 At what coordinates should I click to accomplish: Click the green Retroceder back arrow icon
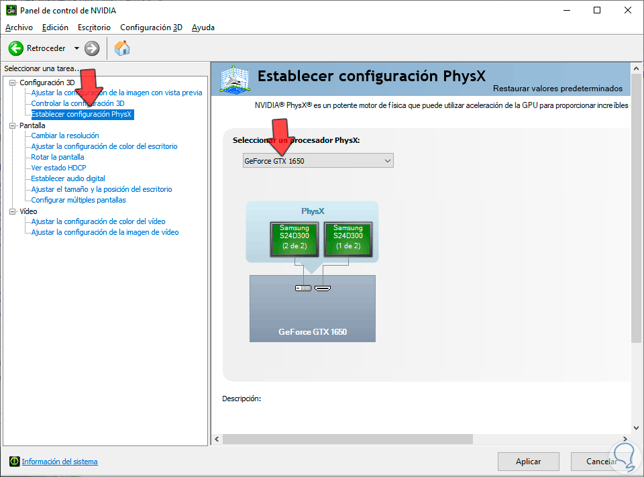pyautogui.click(x=16, y=48)
